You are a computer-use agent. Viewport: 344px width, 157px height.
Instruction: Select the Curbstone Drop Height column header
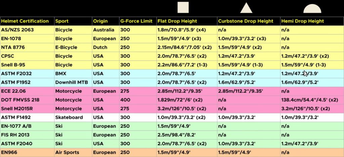coord(249,21)
